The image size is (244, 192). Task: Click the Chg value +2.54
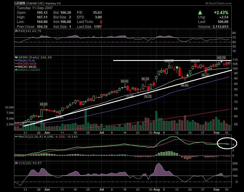click(x=224, y=17)
